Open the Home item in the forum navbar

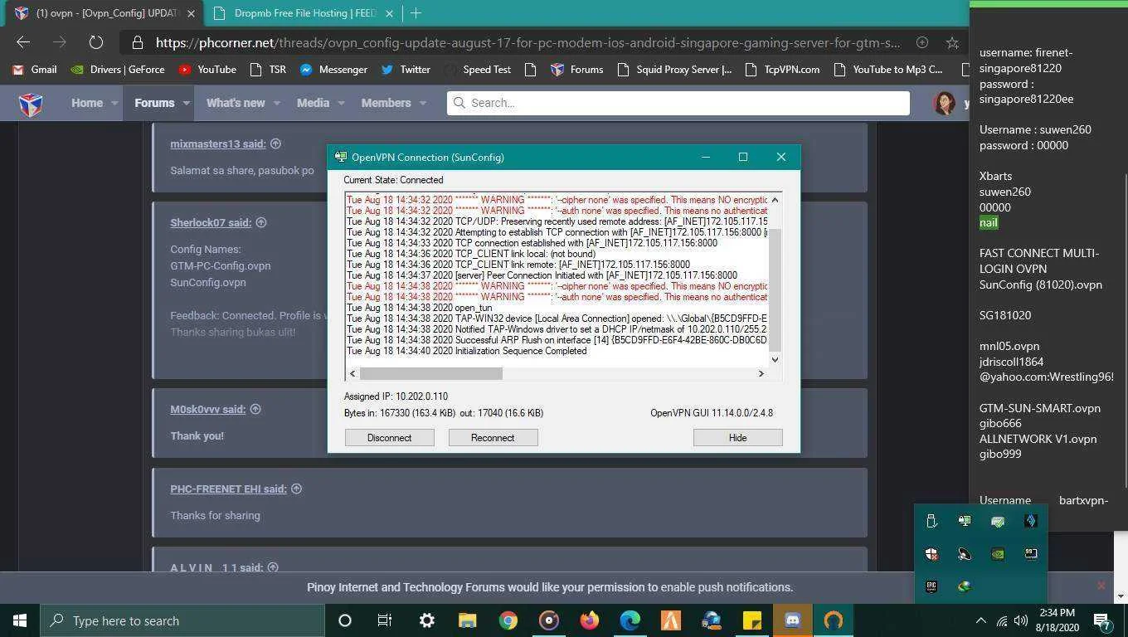[x=87, y=103]
